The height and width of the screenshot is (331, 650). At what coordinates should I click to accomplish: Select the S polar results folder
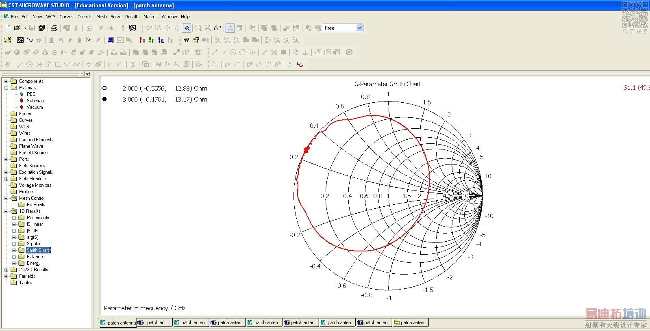pyautogui.click(x=34, y=244)
